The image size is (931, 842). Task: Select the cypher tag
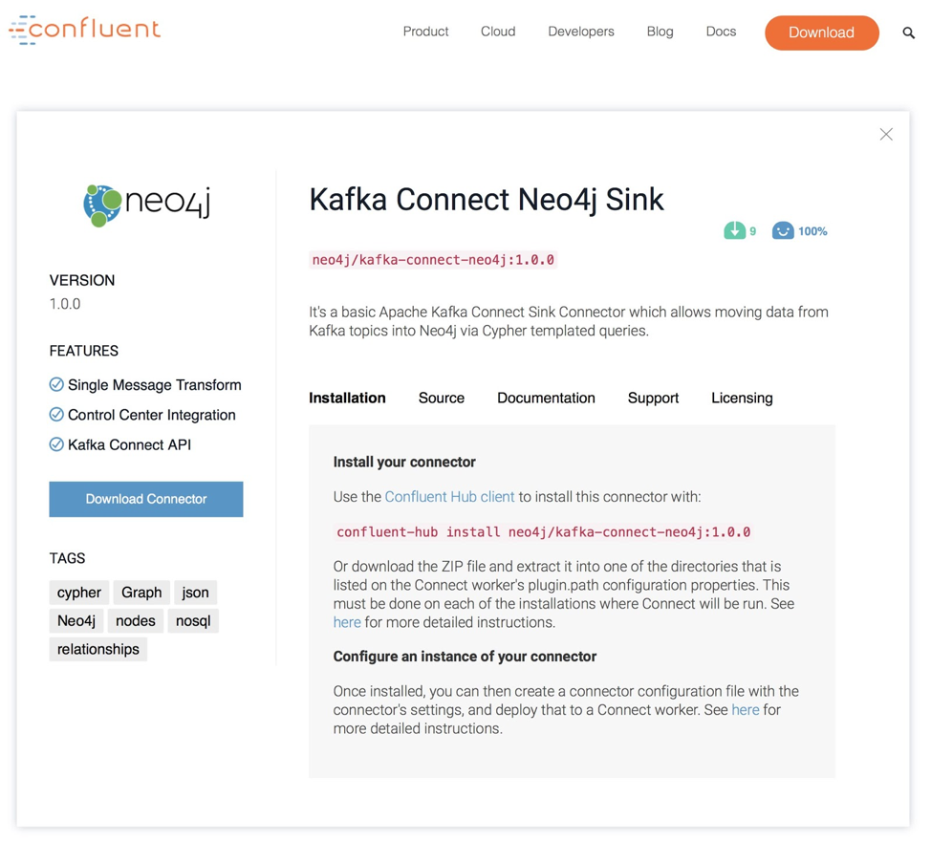pyautogui.click(x=78, y=592)
